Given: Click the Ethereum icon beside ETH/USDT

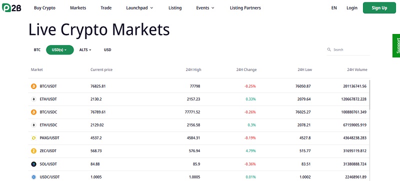Looking at the screenshot, I should point(33,99).
